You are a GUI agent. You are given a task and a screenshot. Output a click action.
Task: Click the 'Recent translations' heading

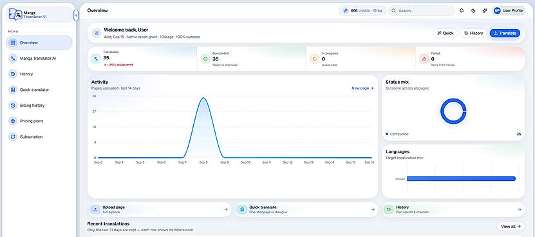point(109,223)
